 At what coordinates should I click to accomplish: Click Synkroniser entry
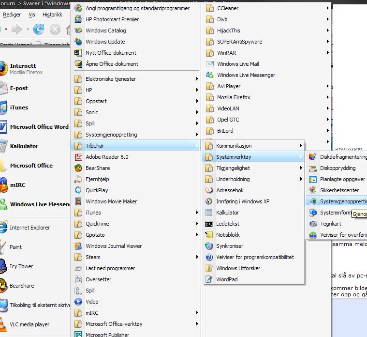pyautogui.click(x=254, y=246)
